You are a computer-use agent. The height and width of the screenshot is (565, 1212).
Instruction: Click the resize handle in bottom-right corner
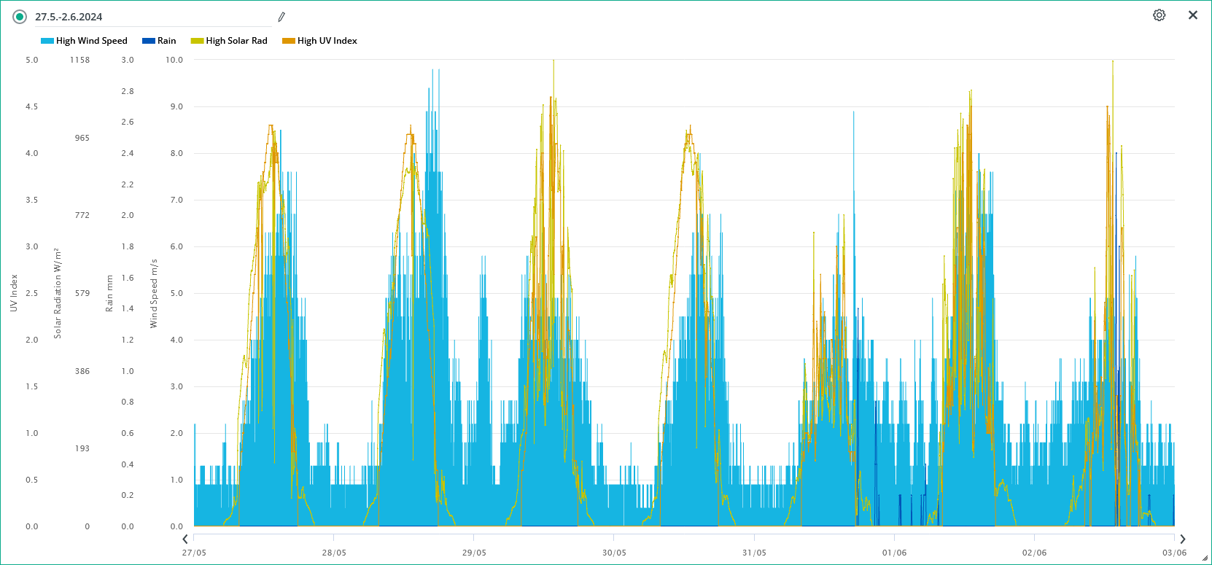[1205, 558]
